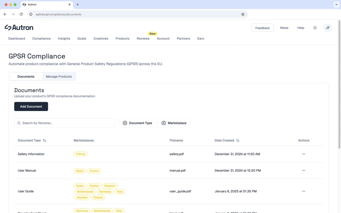
Task: Open the Account nav item
Action: 163,38
